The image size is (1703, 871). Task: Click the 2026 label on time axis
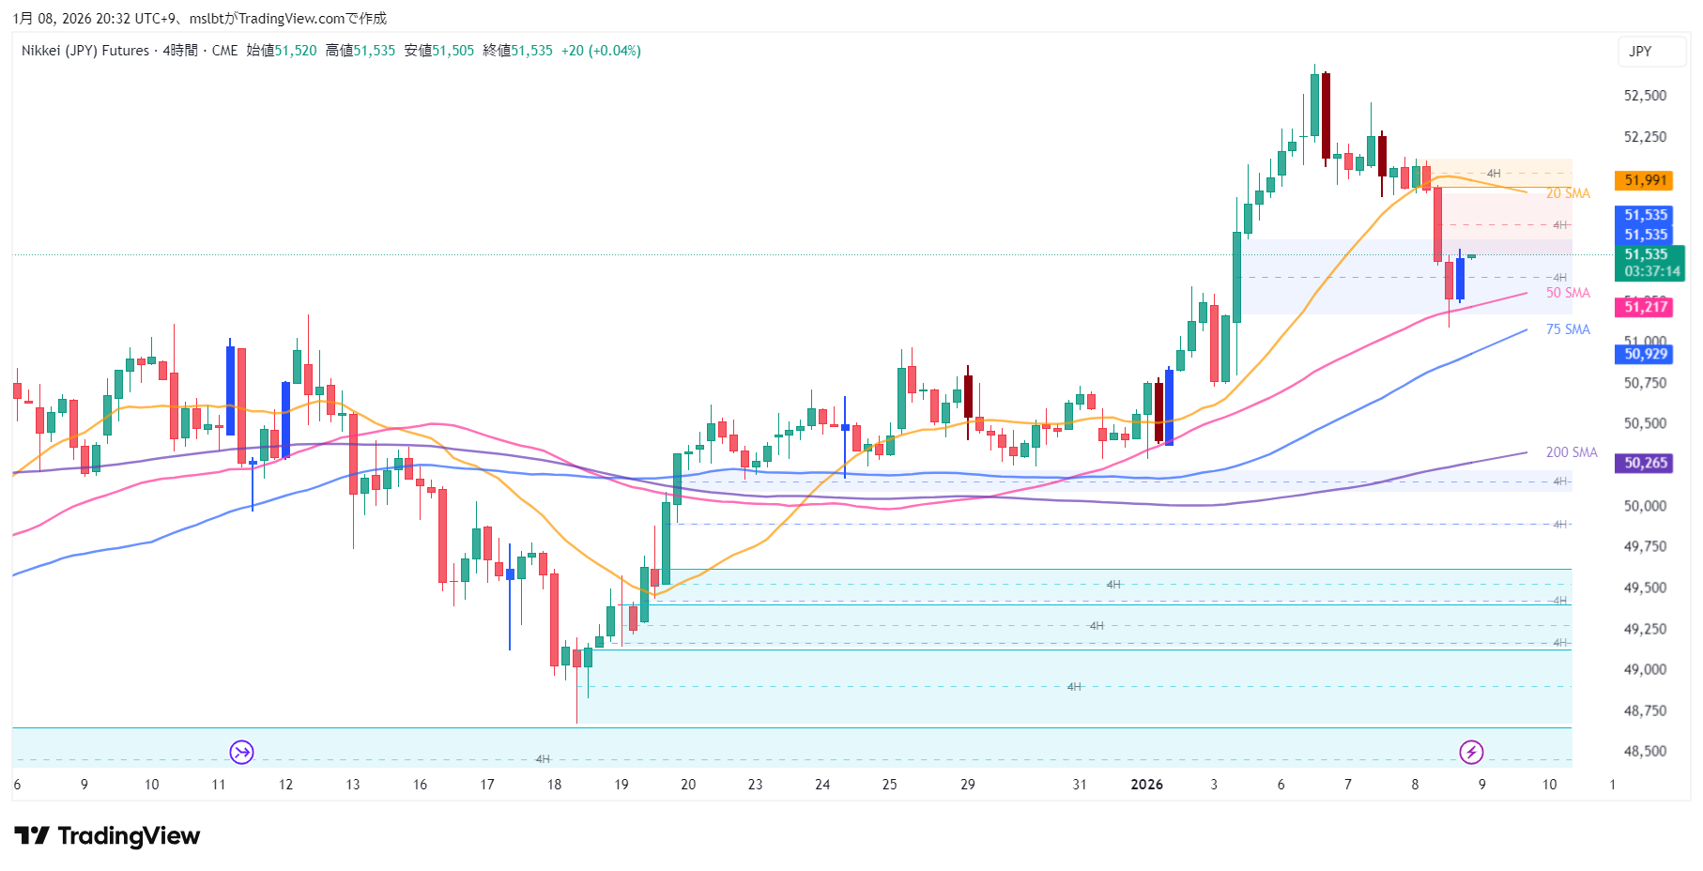point(1146,785)
